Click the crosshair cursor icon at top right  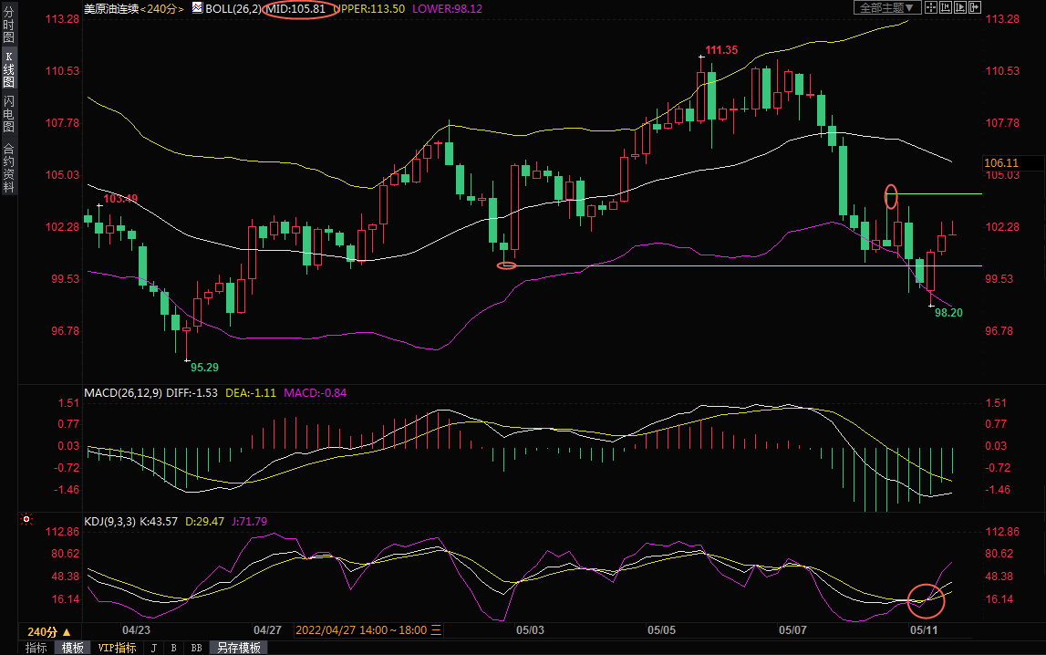tap(930, 7)
